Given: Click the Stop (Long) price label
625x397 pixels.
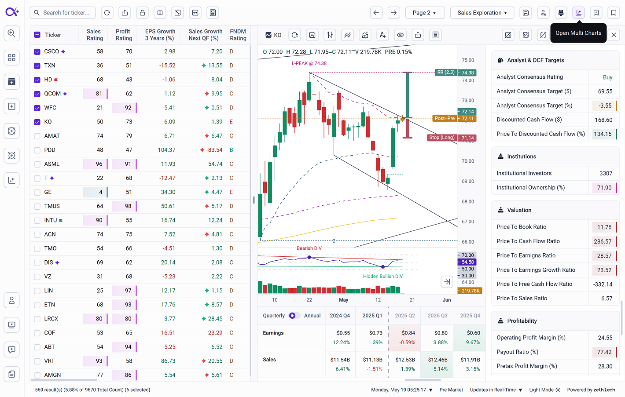Looking at the screenshot, I should pyautogui.click(x=442, y=138).
